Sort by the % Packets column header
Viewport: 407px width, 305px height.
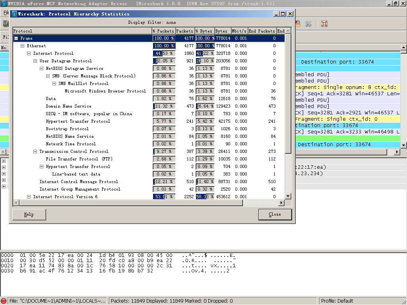(163, 31)
